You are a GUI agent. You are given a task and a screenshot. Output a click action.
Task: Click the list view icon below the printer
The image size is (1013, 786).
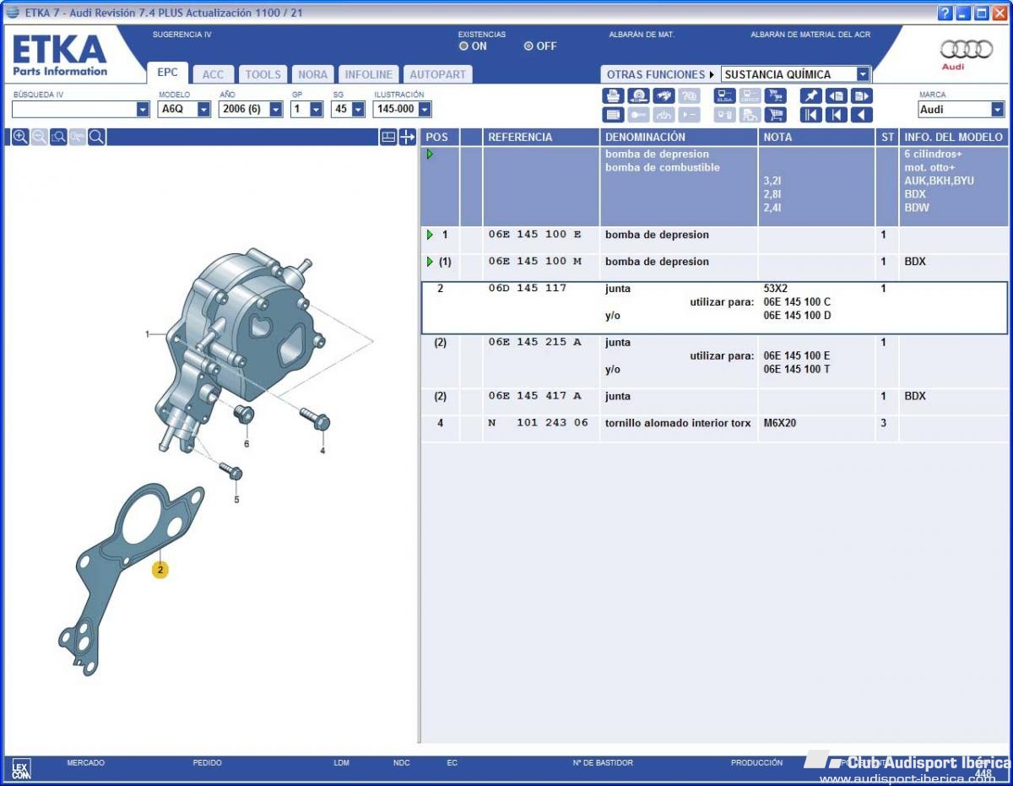[613, 115]
